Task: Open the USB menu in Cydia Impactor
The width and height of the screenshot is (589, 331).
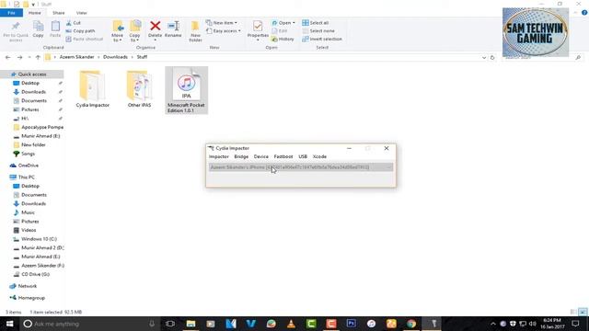Action: point(303,156)
